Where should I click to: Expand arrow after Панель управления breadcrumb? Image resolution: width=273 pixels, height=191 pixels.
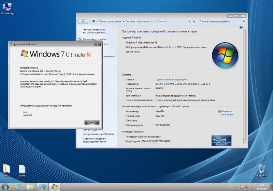coord(123,22)
